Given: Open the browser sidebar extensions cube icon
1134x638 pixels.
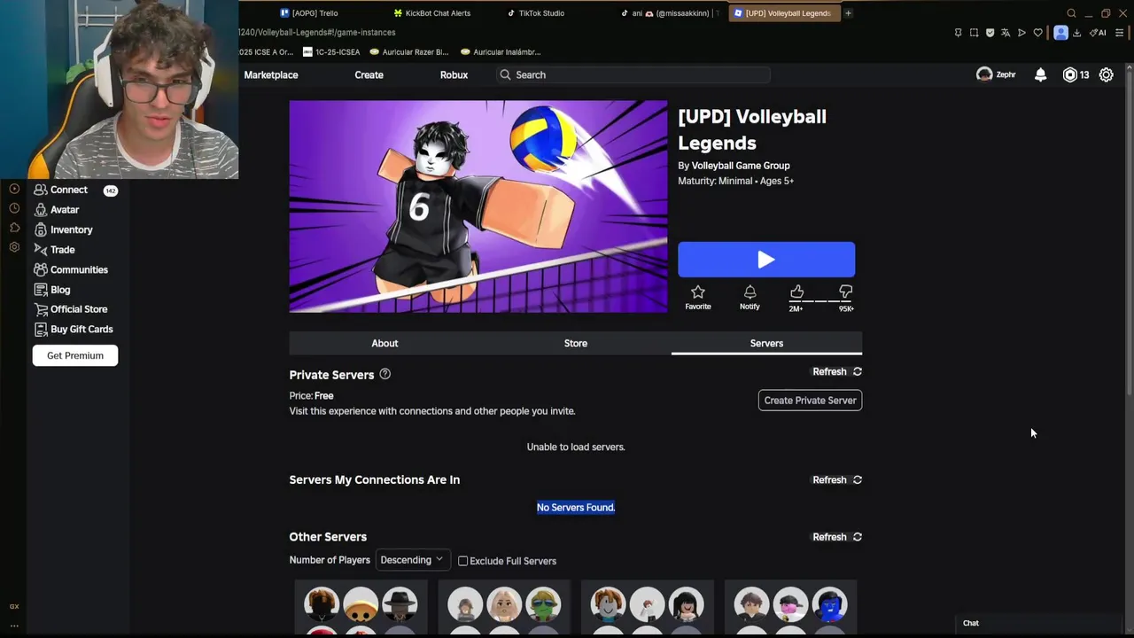Looking at the screenshot, I should click(x=14, y=228).
